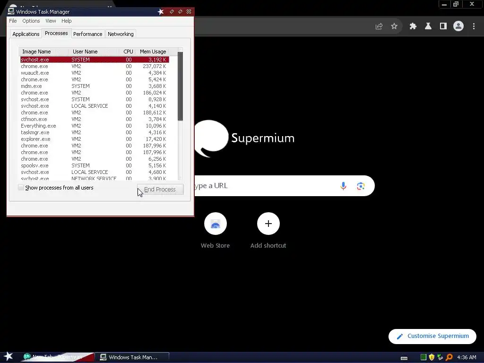Open the share page icon in Supermium toolbar

coord(379,26)
